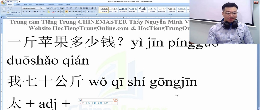The width and height of the screenshot is (260, 110).
Task: Open bullets list dropdown
Action: [69, 8]
